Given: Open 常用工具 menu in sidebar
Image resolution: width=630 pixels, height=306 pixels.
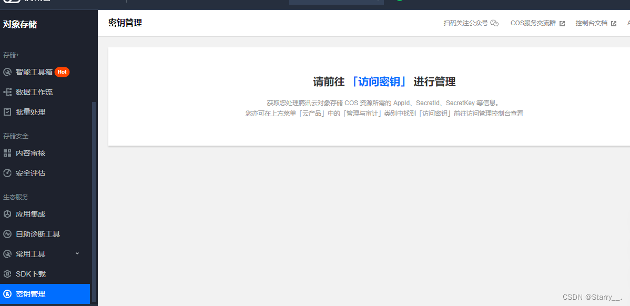Looking at the screenshot, I should tap(31, 254).
